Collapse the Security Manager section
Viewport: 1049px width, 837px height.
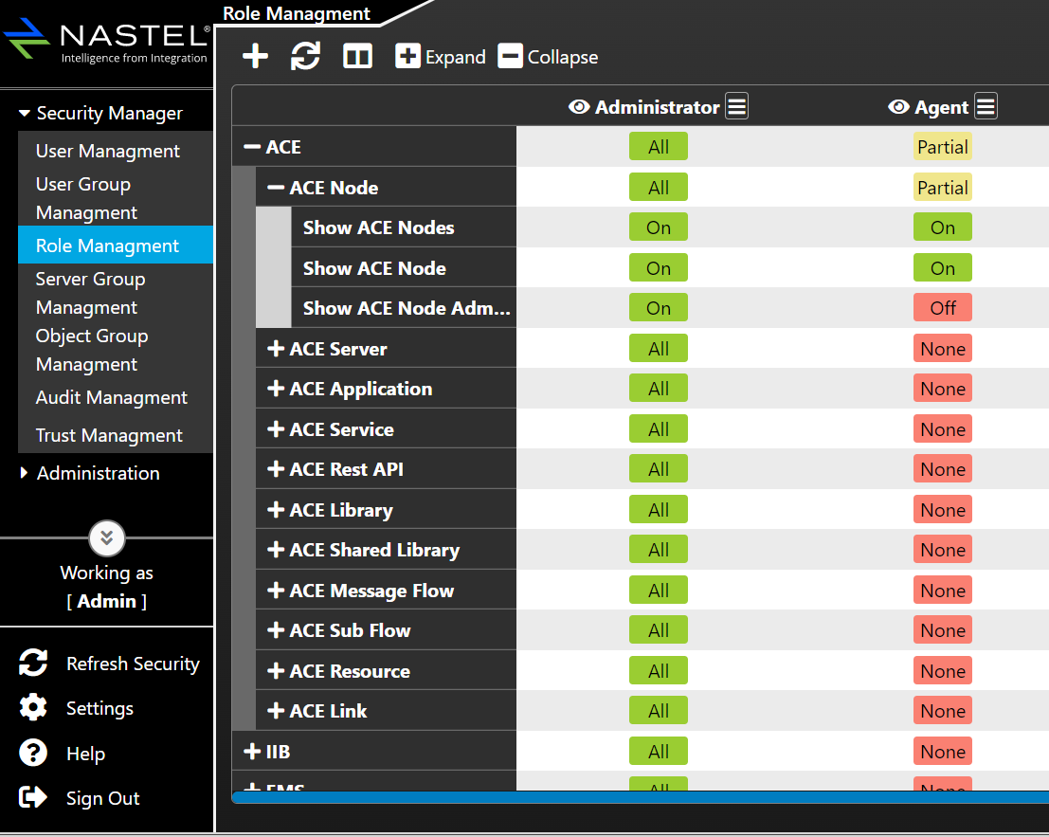click(24, 113)
